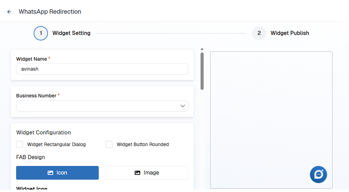349x192 pixels.
Task: Select Icon as the FAB design
Action: tap(58, 173)
